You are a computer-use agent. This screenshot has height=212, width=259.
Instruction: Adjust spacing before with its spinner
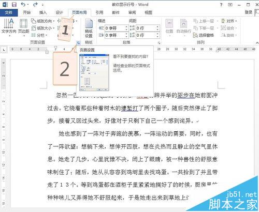tap(157, 28)
